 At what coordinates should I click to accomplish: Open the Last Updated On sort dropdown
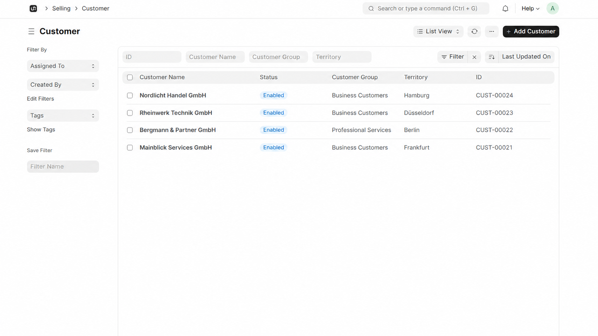tap(526, 57)
